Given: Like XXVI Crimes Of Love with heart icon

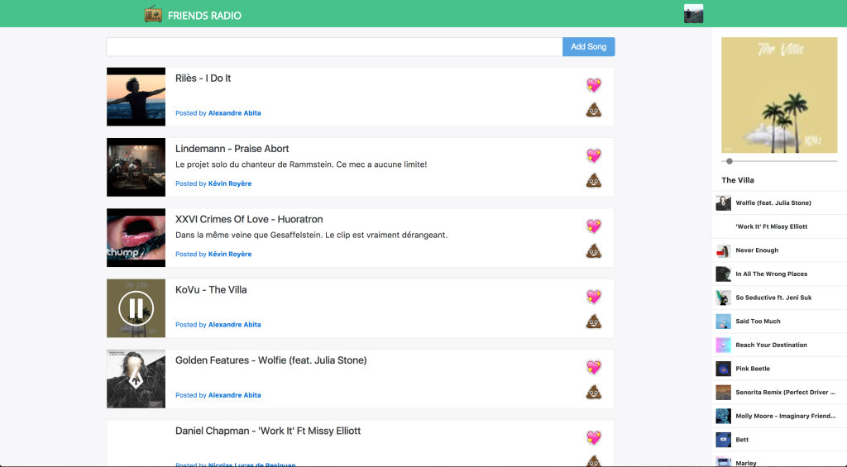Looking at the screenshot, I should tap(593, 226).
